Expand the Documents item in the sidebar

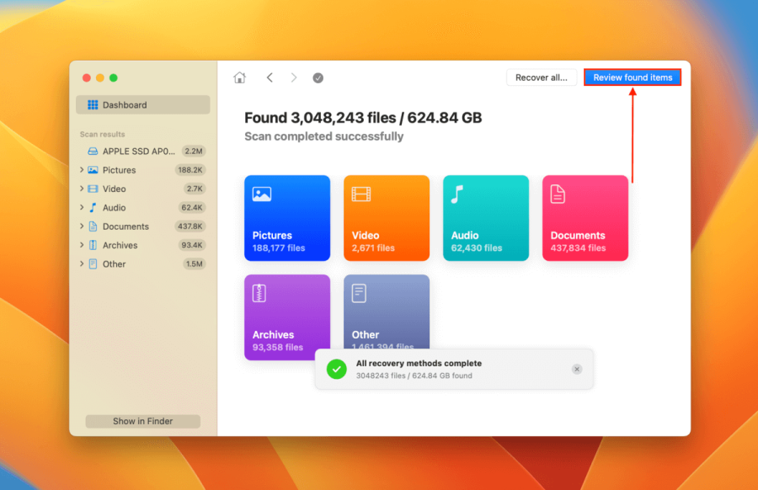82,226
